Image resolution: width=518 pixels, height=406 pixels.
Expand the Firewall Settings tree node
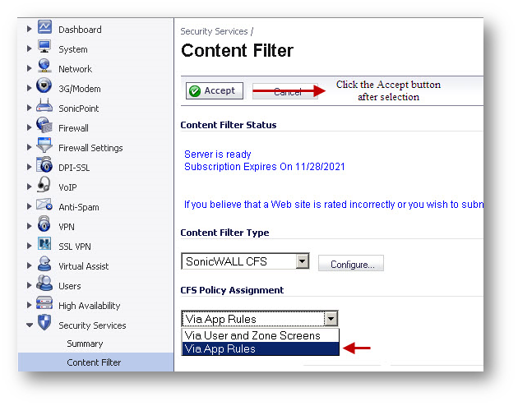[x=30, y=148]
